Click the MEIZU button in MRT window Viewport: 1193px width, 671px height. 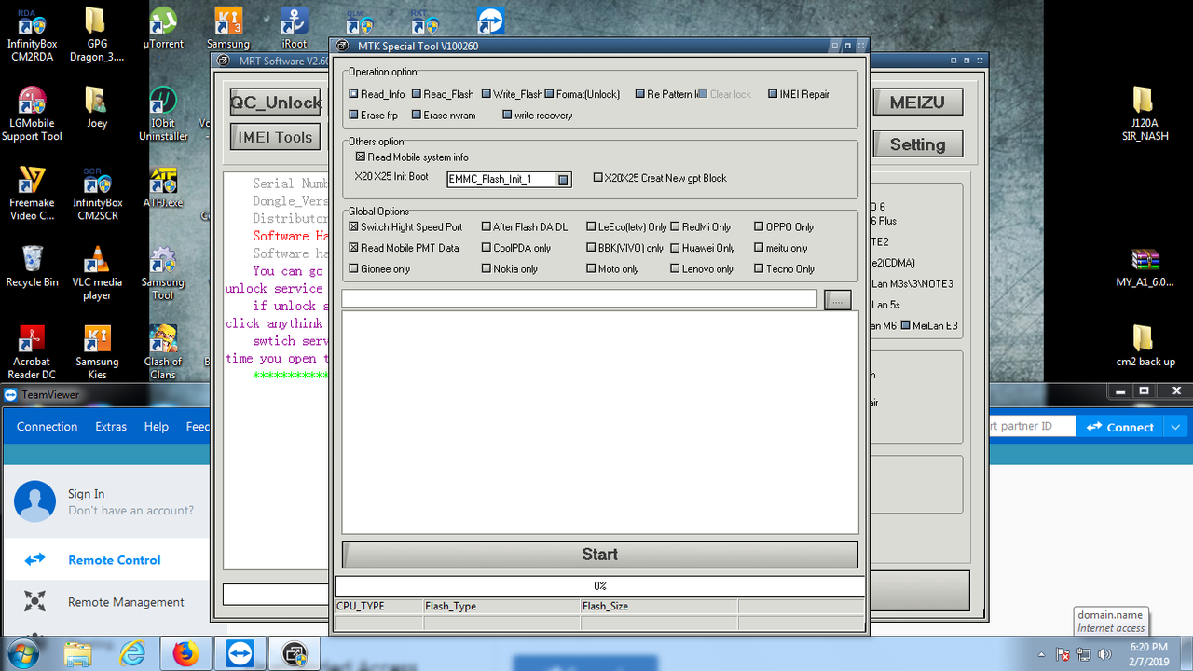point(917,103)
